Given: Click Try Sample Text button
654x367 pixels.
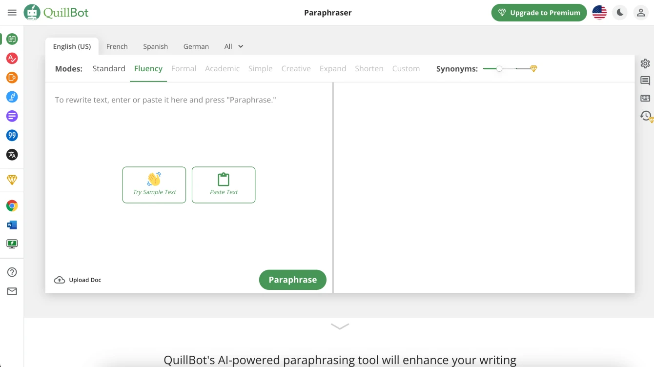Looking at the screenshot, I should click(x=154, y=185).
